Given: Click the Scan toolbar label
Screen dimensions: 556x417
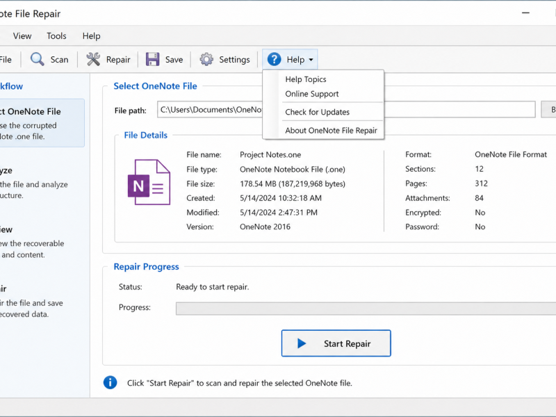Looking at the screenshot, I should (x=59, y=60).
